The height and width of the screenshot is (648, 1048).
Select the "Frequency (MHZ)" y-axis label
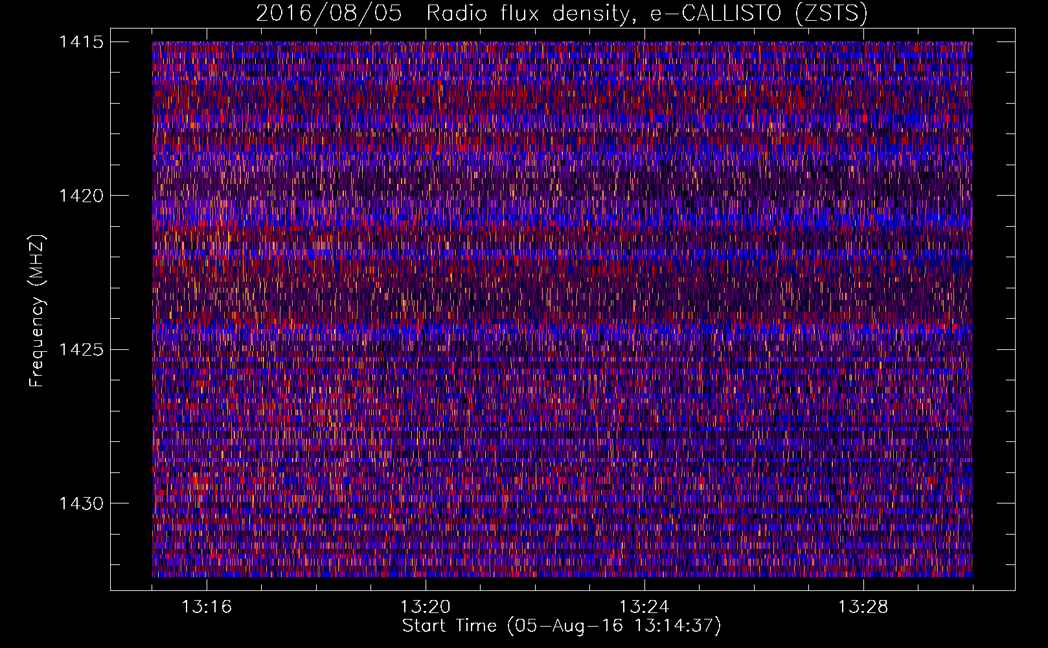(38, 311)
